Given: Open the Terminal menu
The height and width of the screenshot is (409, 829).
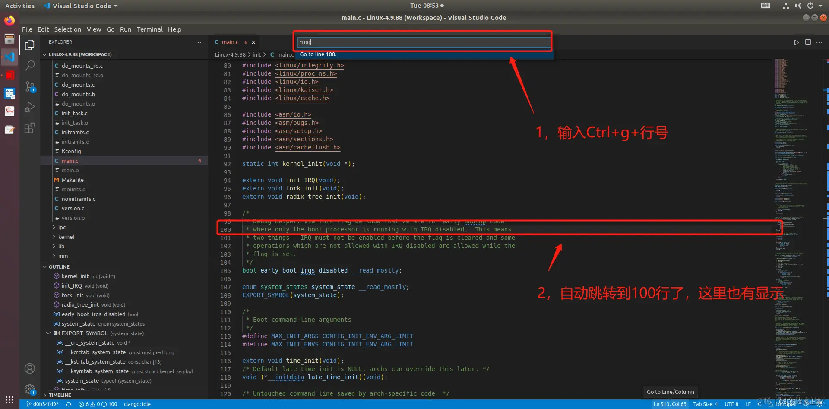Looking at the screenshot, I should [x=150, y=29].
